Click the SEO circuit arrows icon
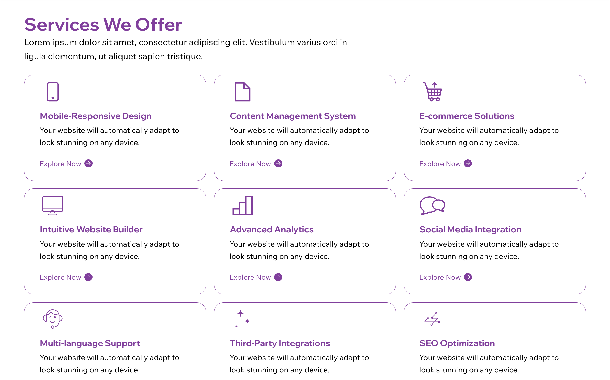The width and height of the screenshot is (610, 380). [432, 319]
